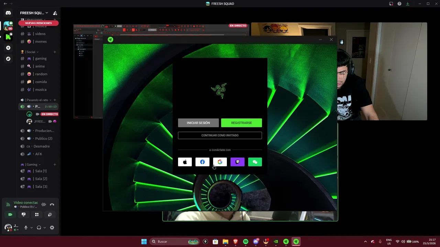The width and height of the screenshot is (440, 247).
Task: Invite people via the add-member icon
Action: click(55, 13)
